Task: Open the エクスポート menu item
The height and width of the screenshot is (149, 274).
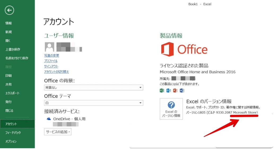Action: 12,93
